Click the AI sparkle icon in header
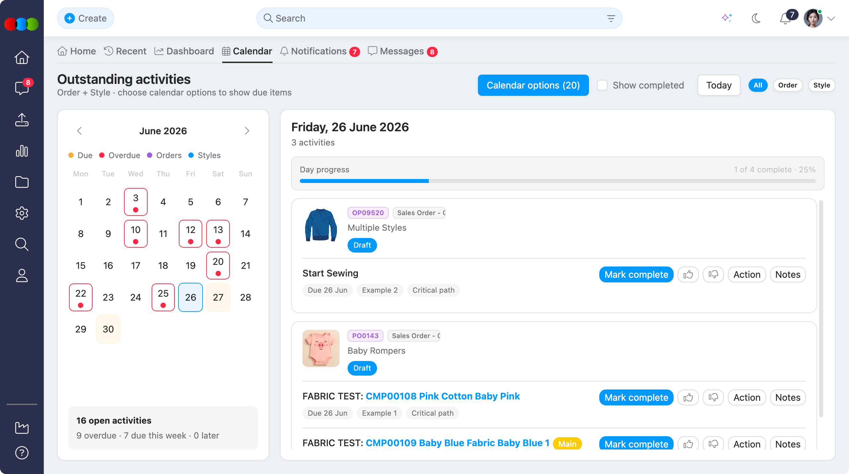The height and width of the screenshot is (474, 849). tap(727, 18)
